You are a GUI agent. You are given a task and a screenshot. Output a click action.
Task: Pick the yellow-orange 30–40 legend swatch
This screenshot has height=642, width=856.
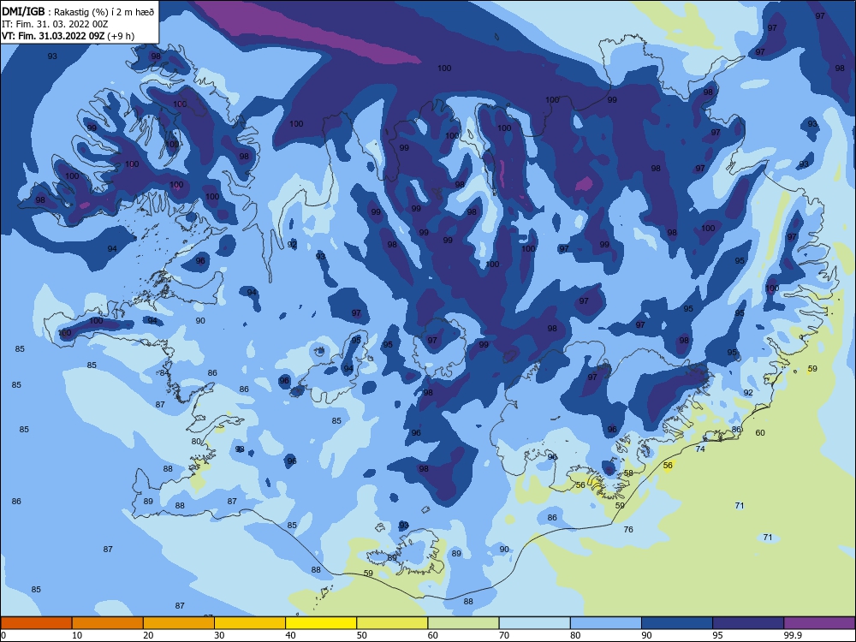(x=250, y=623)
